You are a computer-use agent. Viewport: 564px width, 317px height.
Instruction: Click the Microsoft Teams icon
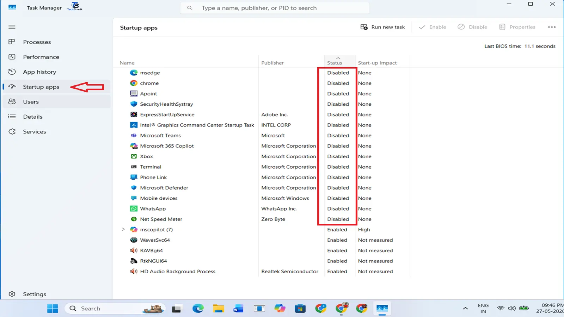click(x=134, y=135)
